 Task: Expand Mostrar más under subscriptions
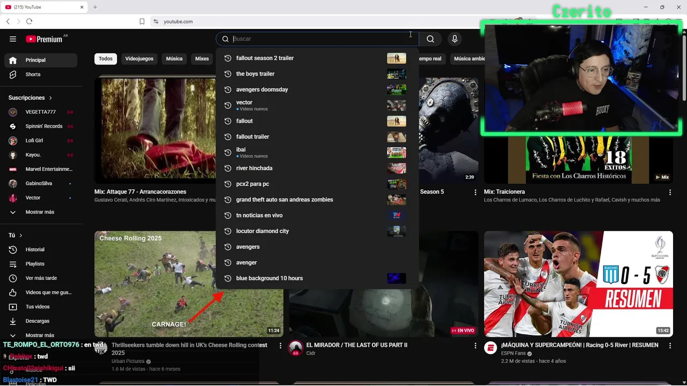41,212
